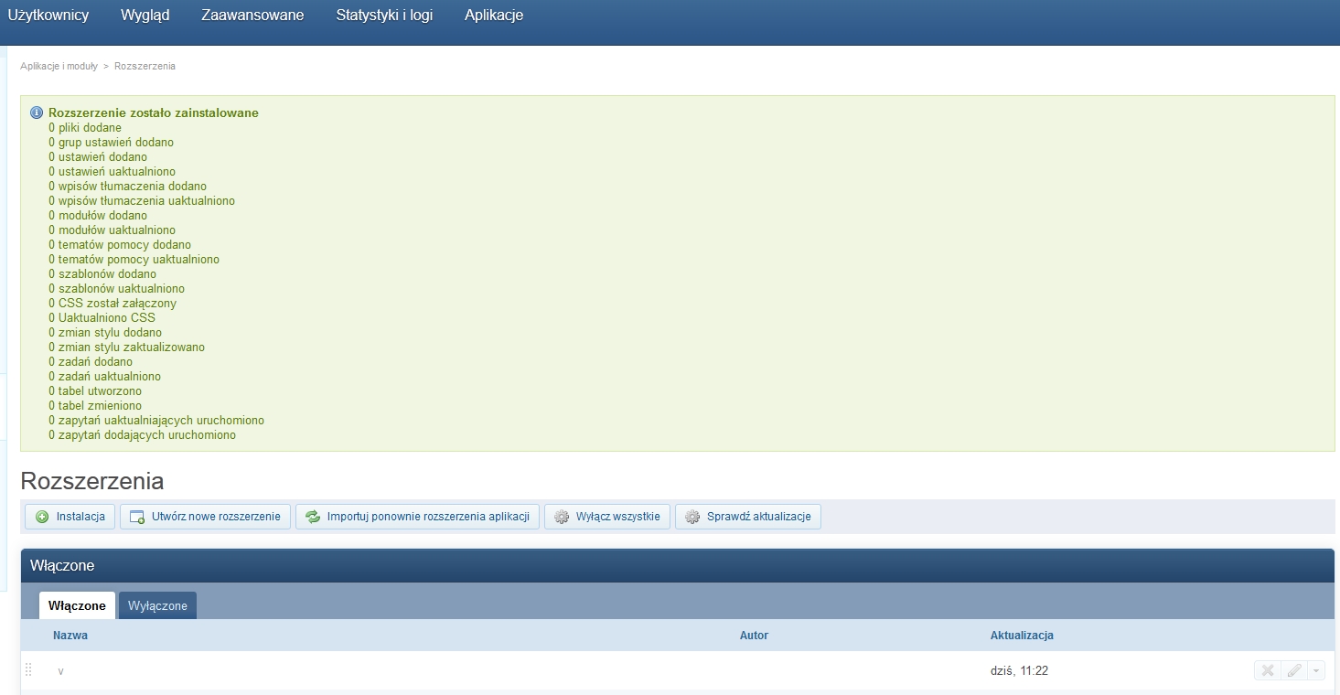
Task: Open the Statystyki i logi menu
Action: pos(384,16)
